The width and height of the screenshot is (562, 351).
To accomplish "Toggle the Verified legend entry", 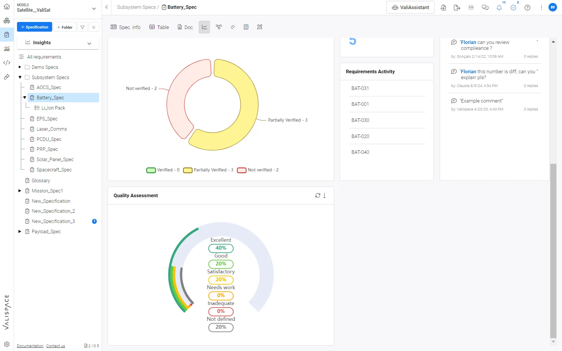I will click(163, 170).
